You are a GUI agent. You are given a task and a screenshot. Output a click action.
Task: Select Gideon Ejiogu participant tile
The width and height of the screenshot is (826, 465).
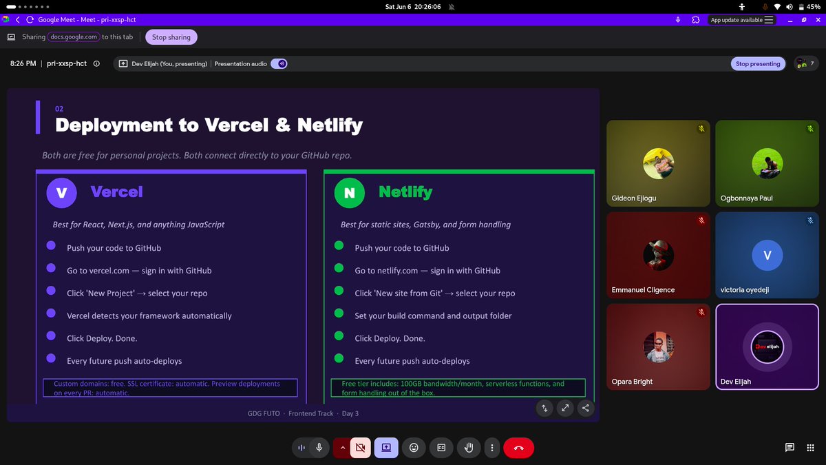[x=658, y=163]
